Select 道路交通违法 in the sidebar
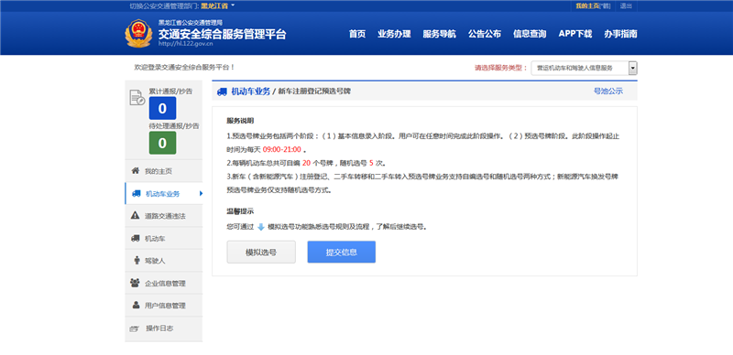 click(x=164, y=216)
